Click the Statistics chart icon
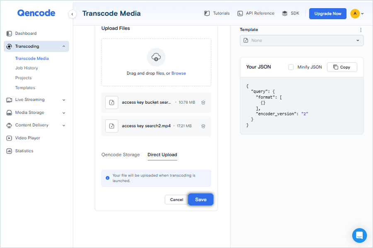The width and height of the screenshot is (373, 248). (9, 151)
